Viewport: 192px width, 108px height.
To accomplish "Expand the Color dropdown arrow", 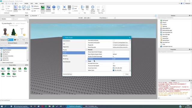I will point(69,11).
